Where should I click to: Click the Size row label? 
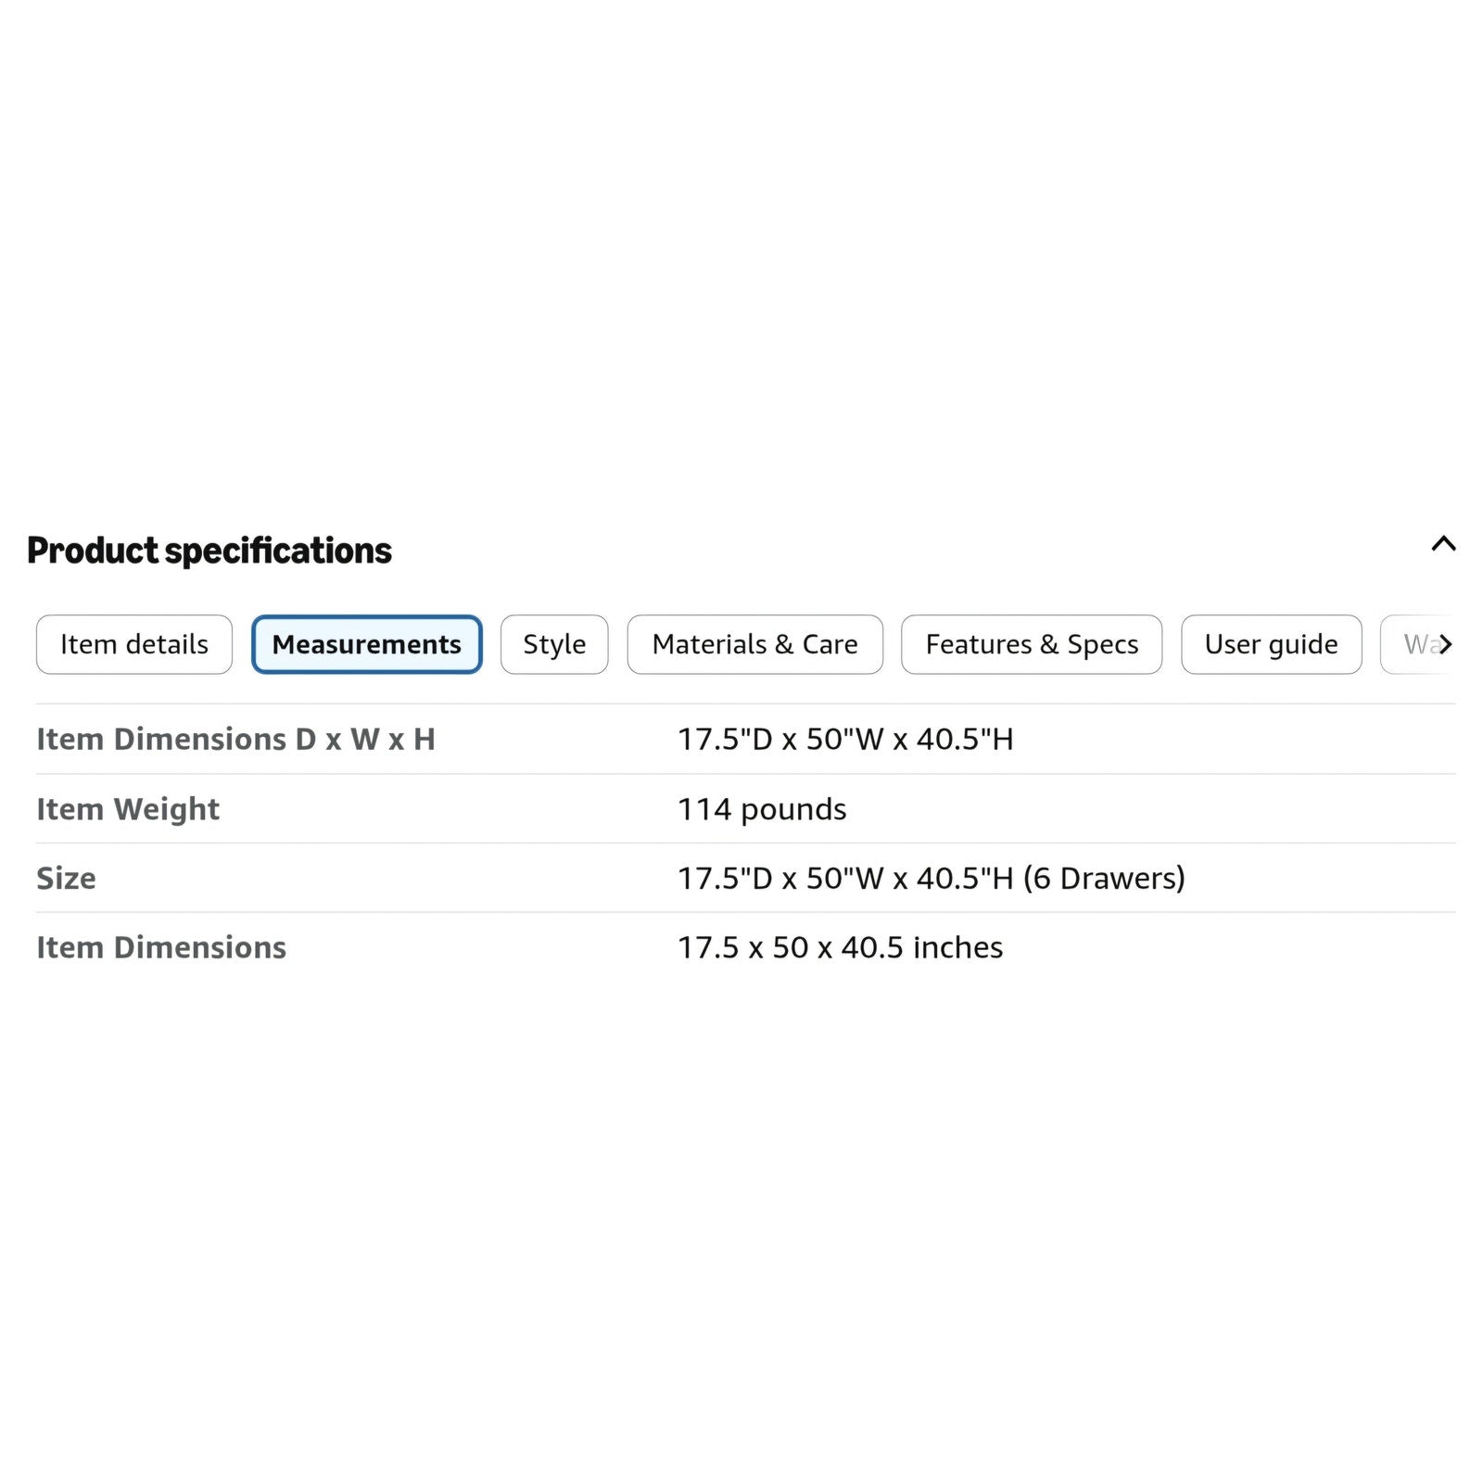(66, 878)
